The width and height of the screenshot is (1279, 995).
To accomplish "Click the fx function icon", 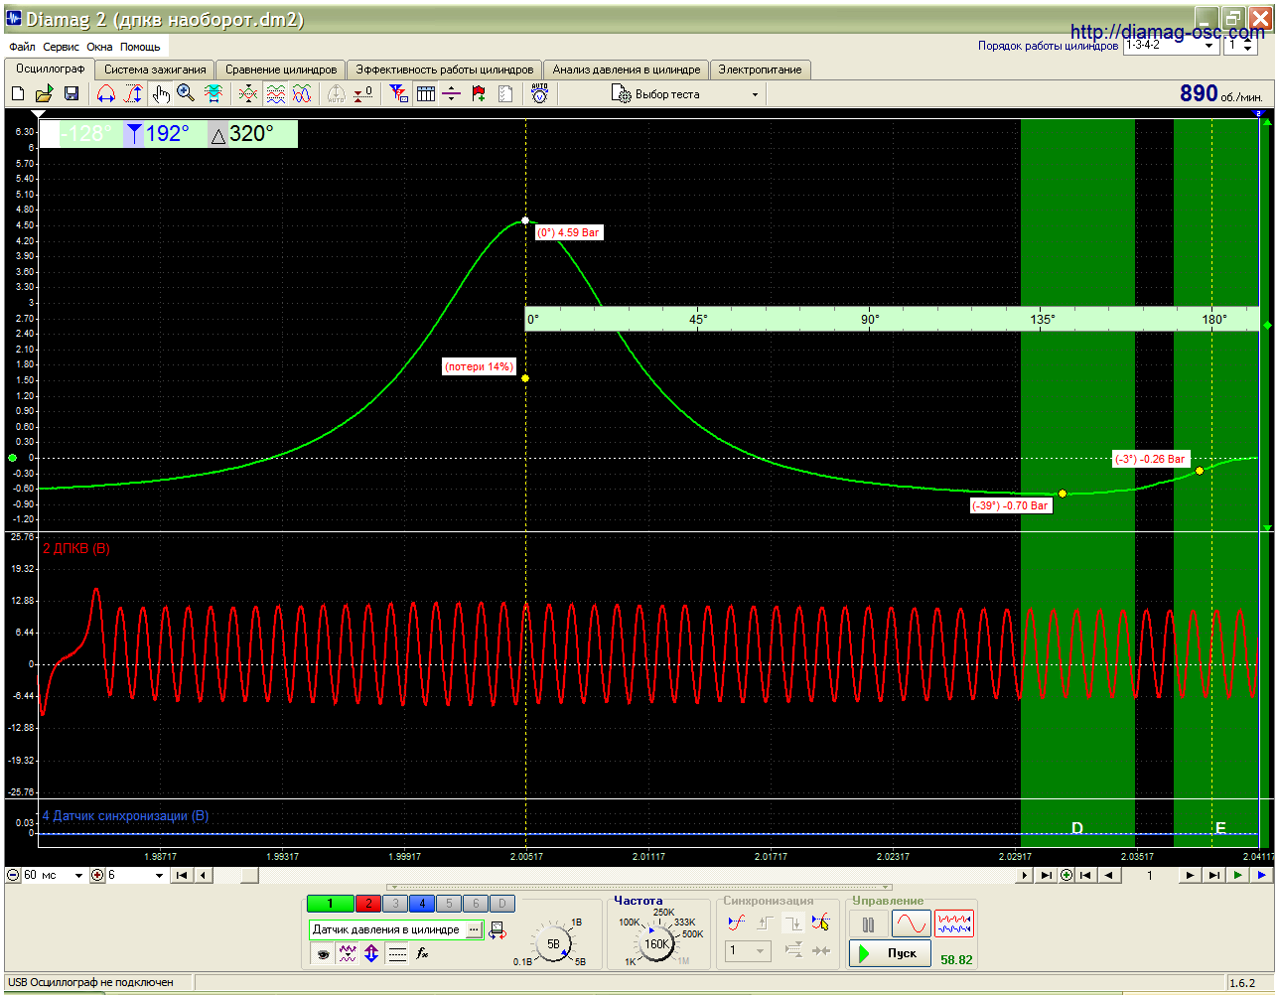I will point(422,953).
